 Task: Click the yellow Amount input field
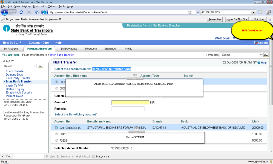(130, 102)
